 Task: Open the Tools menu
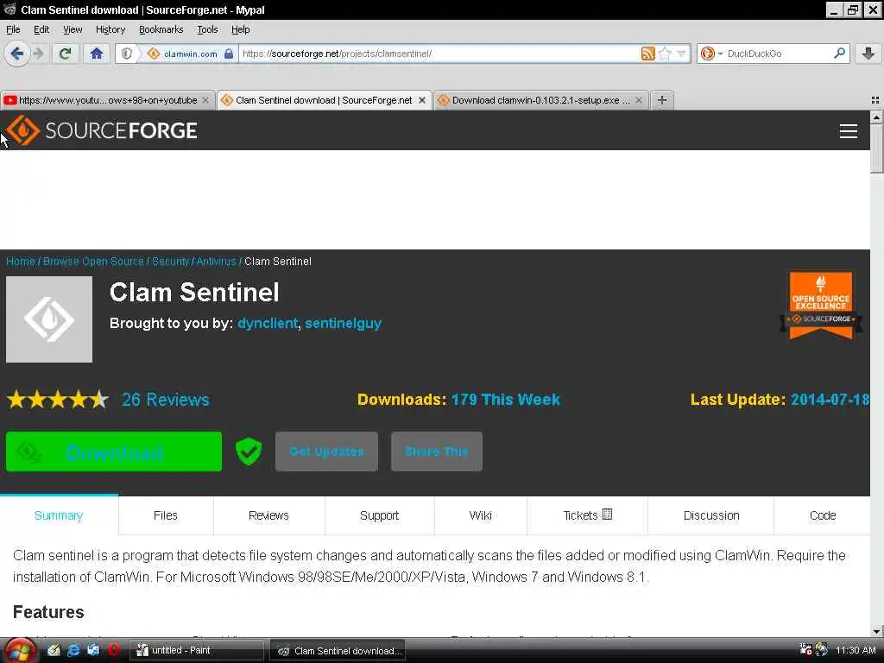click(x=207, y=29)
